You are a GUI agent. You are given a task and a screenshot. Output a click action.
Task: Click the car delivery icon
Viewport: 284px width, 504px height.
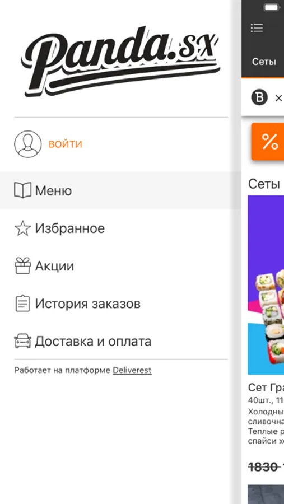coord(22,341)
